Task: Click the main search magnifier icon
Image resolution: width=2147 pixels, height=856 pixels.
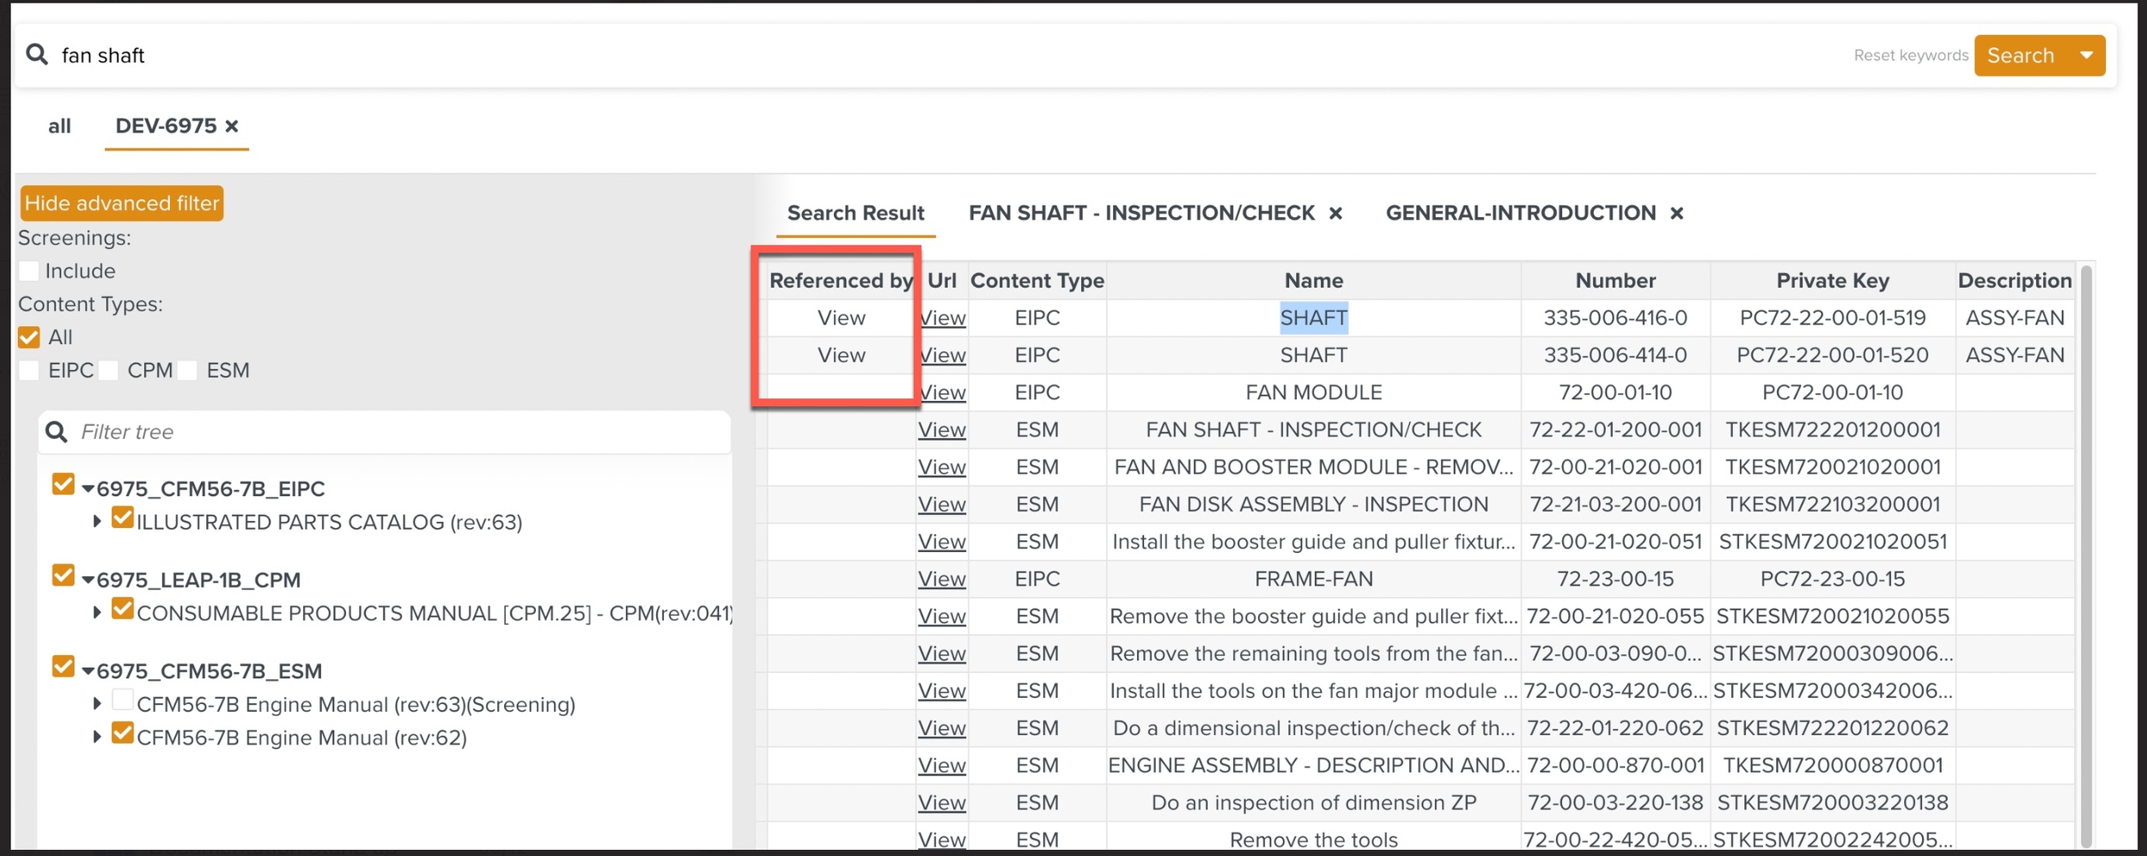Action: [x=37, y=54]
